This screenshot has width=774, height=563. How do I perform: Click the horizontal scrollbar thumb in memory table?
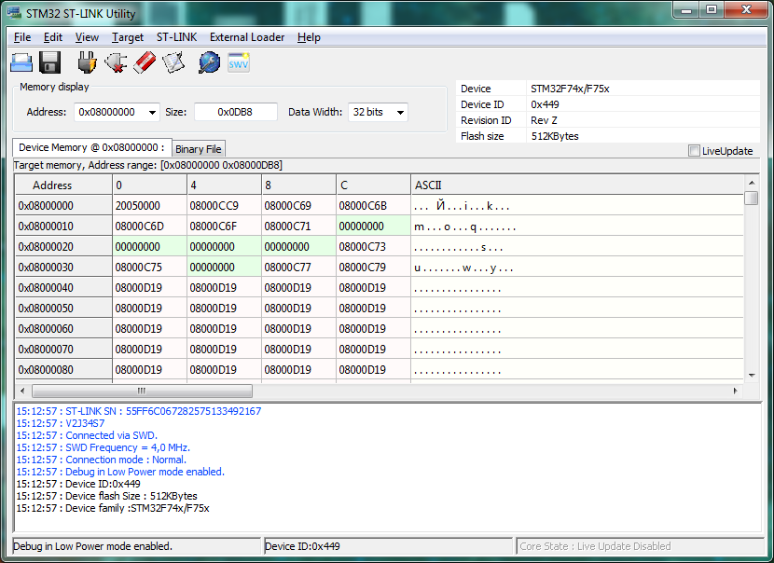pos(142,391)
